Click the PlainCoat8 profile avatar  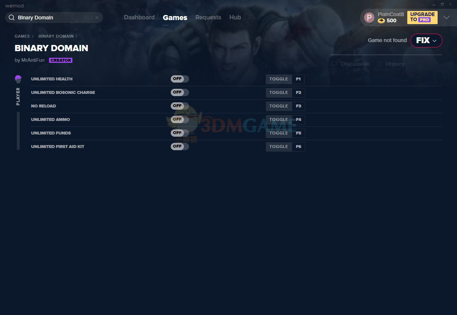click(x=369, y=18)
